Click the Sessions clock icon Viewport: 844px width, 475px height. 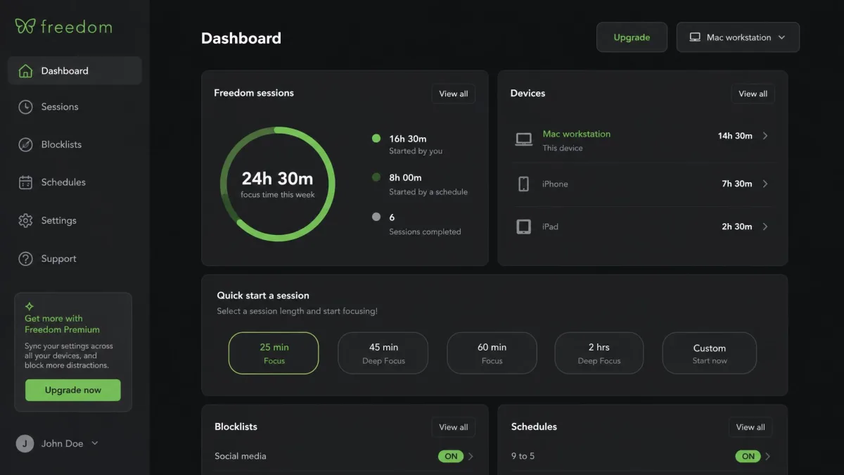(x=25, y=107)
